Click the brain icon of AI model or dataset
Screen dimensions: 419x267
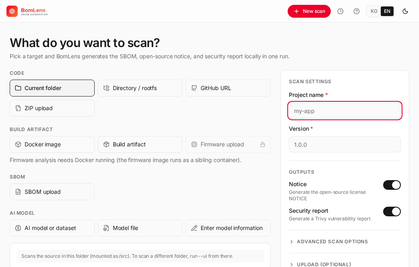[18, 228]
